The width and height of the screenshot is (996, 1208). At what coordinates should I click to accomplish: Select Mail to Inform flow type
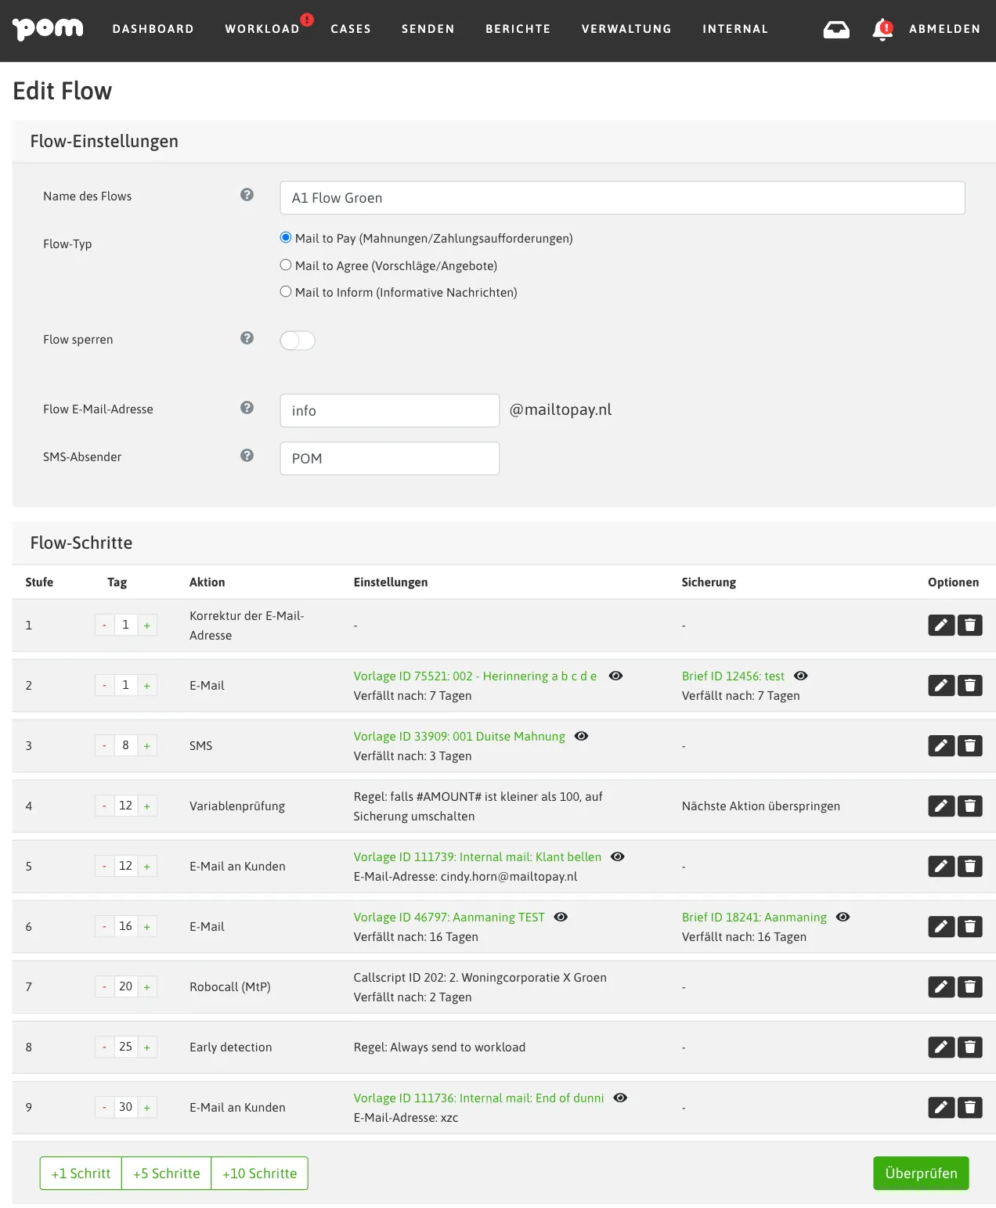point(286,291)
